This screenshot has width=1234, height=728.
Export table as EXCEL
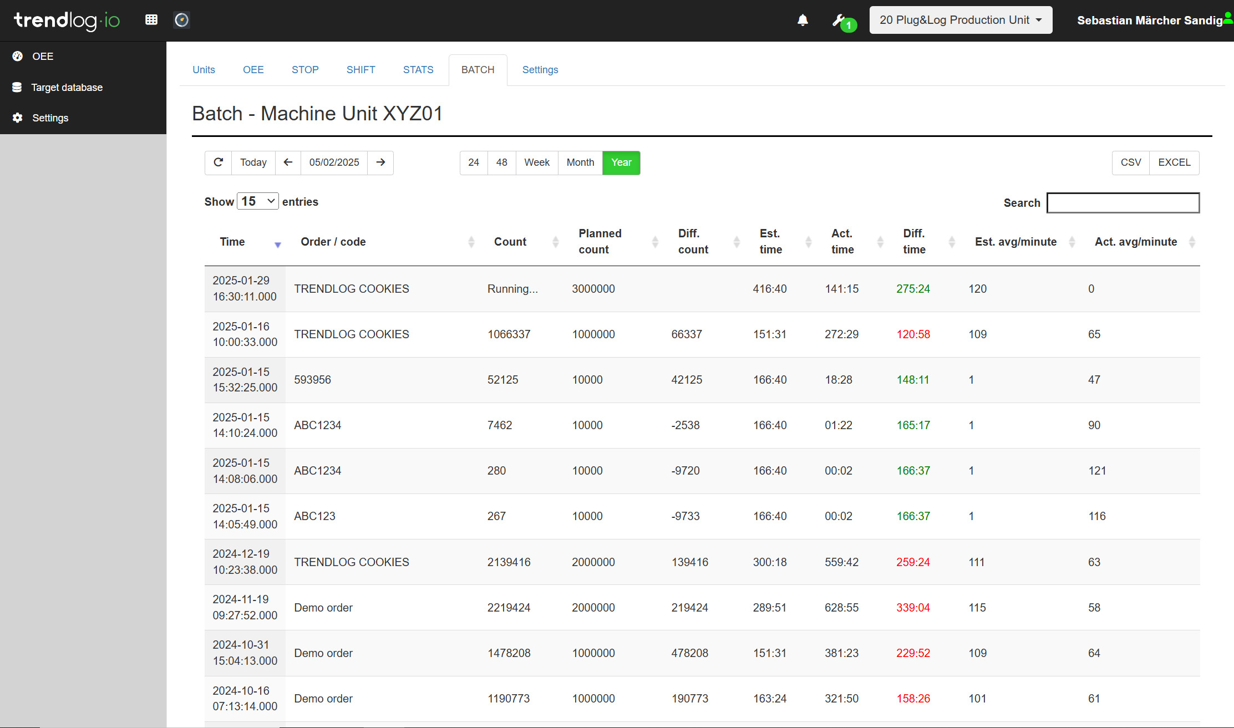(x=1174, y=162)
